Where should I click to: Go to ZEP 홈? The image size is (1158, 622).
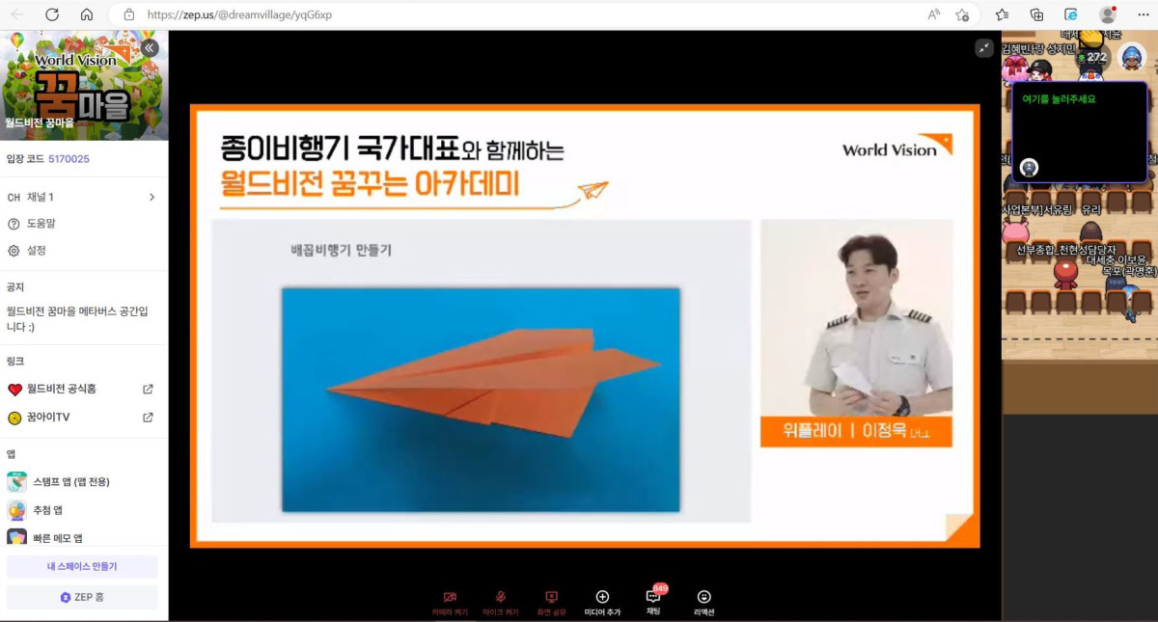pyautogui.click(x=82, y=597)
